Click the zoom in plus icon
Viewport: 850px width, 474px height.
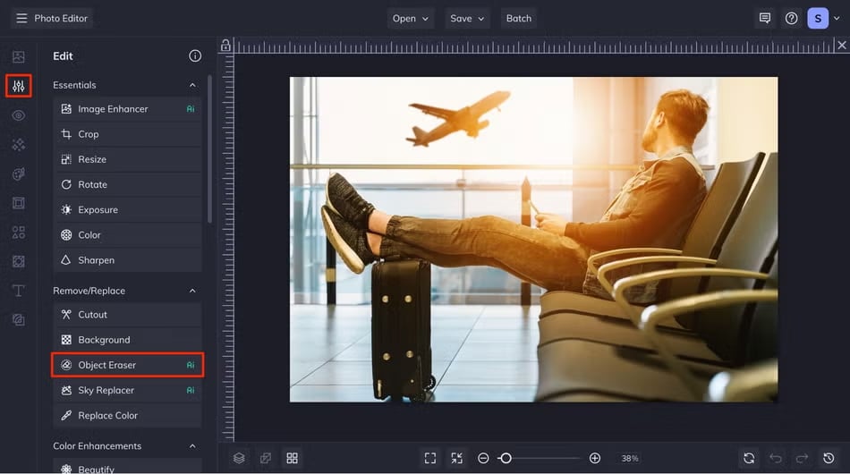click(x=595, y=458)
